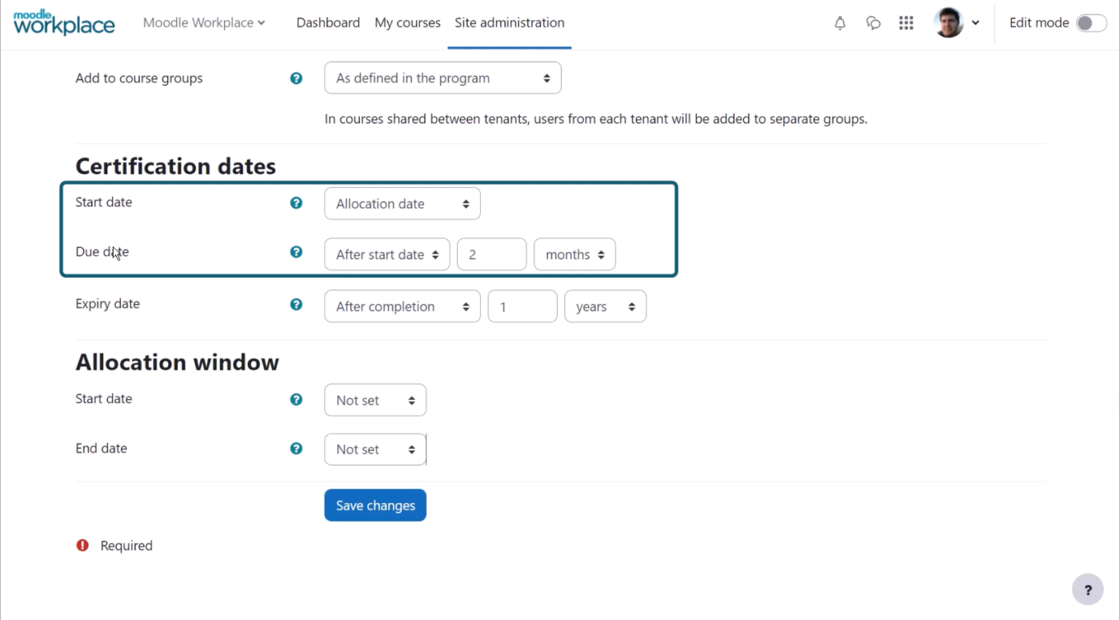
Task: Open help for certification Start date
Action: [296, 202]
